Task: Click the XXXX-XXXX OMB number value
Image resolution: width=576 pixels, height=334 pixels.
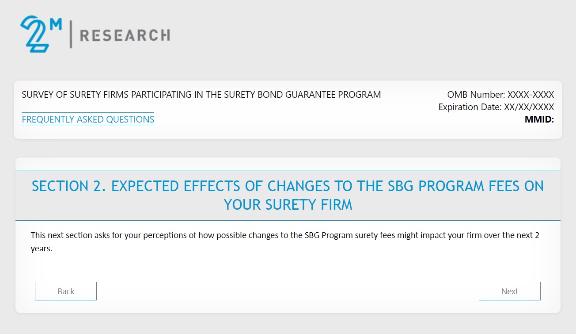Action: pyautogui.click(x=531, y=95)
